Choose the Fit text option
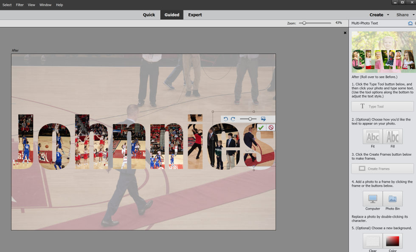The height and width of the screenshot is (252, 416). pyautogui.click(x=373, y=137)
